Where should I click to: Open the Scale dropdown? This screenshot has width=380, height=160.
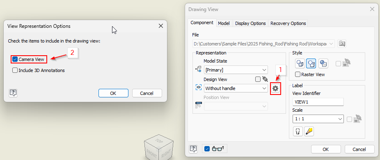coord(318,119)
